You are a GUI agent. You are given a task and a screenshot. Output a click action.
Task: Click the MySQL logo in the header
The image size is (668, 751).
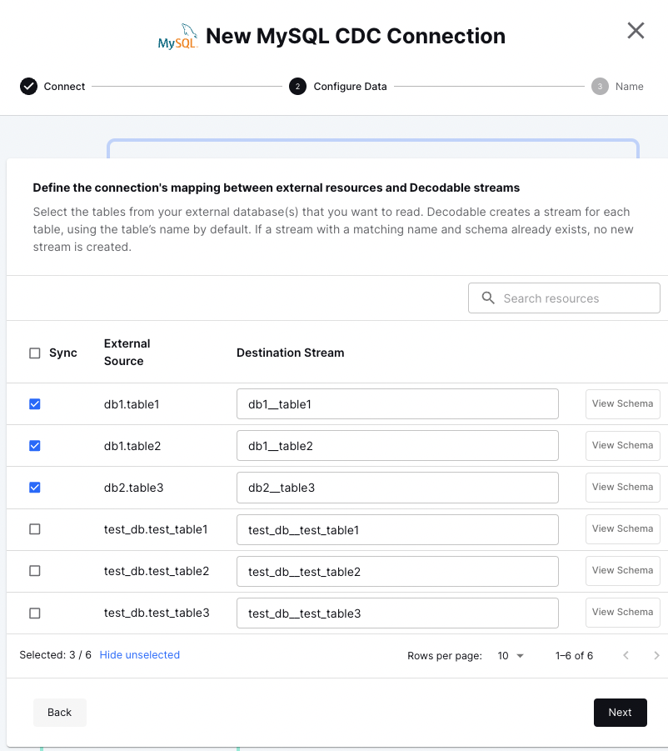point(177,35)
